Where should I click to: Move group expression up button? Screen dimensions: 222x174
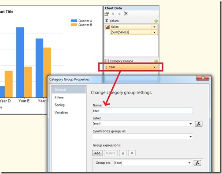123,153
